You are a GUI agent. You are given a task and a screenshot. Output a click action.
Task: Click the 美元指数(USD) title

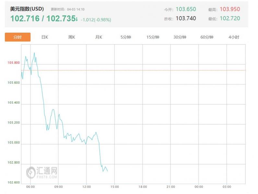[27, 9]
